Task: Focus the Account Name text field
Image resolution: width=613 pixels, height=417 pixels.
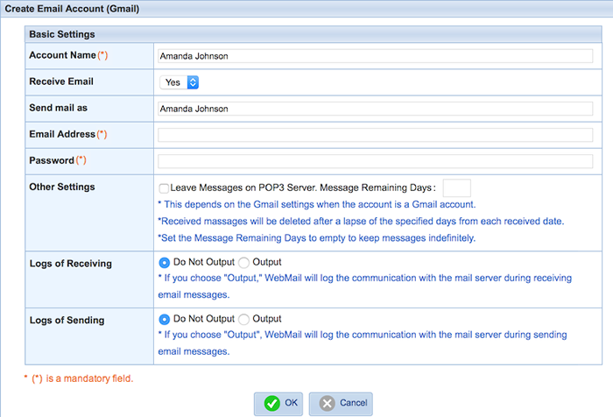Action: coord(375,54)
